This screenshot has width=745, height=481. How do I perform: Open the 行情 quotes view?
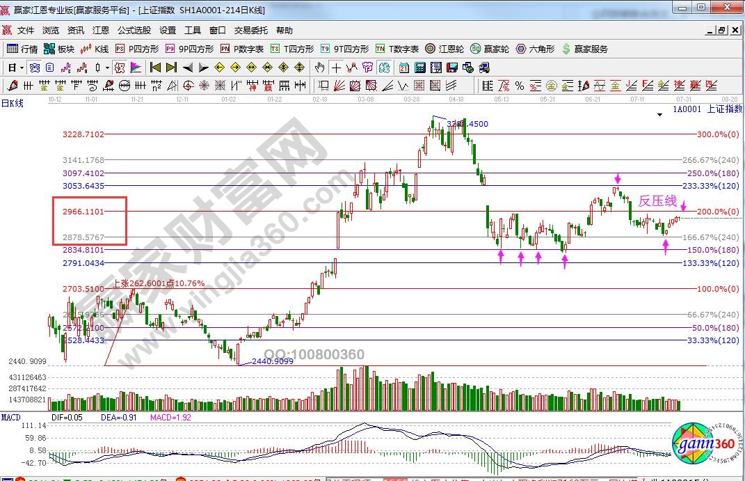tap(22, 49)
